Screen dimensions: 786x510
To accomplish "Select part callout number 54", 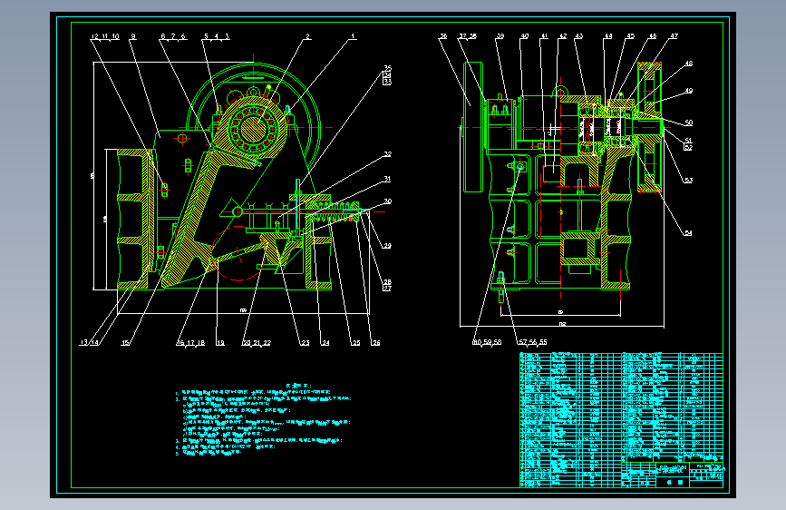I will [x=688, y=233].
